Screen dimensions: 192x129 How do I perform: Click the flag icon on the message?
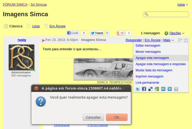point(180,40)
